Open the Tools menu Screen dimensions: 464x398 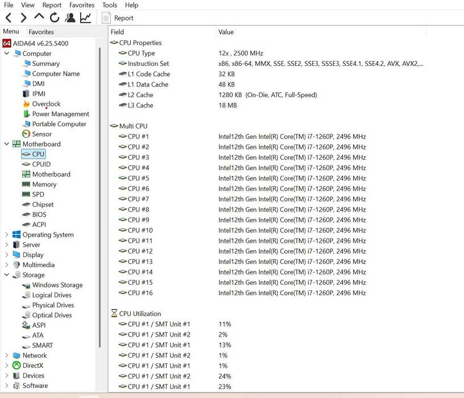pos(110,5)
